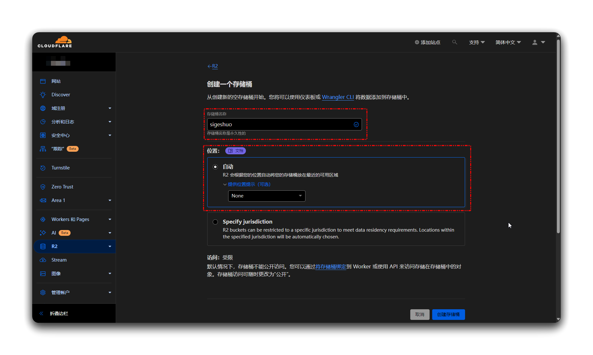Open the 将存储桶绑定 link
The height and width of the screenshot is (355, 593).
(x=331, y=267)
